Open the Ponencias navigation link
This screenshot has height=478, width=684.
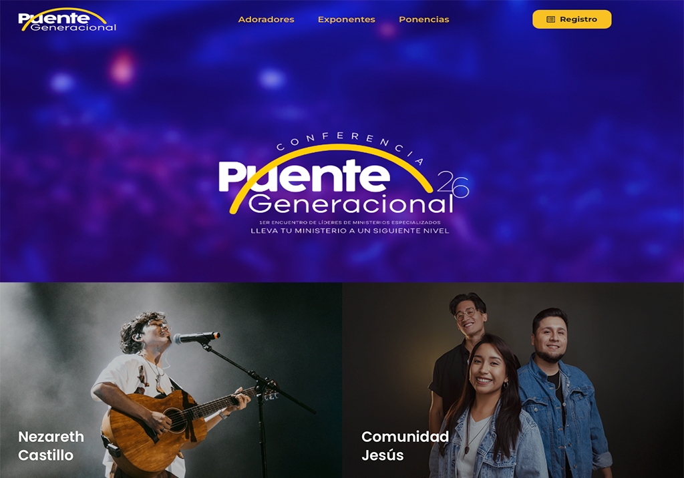[x=424, y=19]
